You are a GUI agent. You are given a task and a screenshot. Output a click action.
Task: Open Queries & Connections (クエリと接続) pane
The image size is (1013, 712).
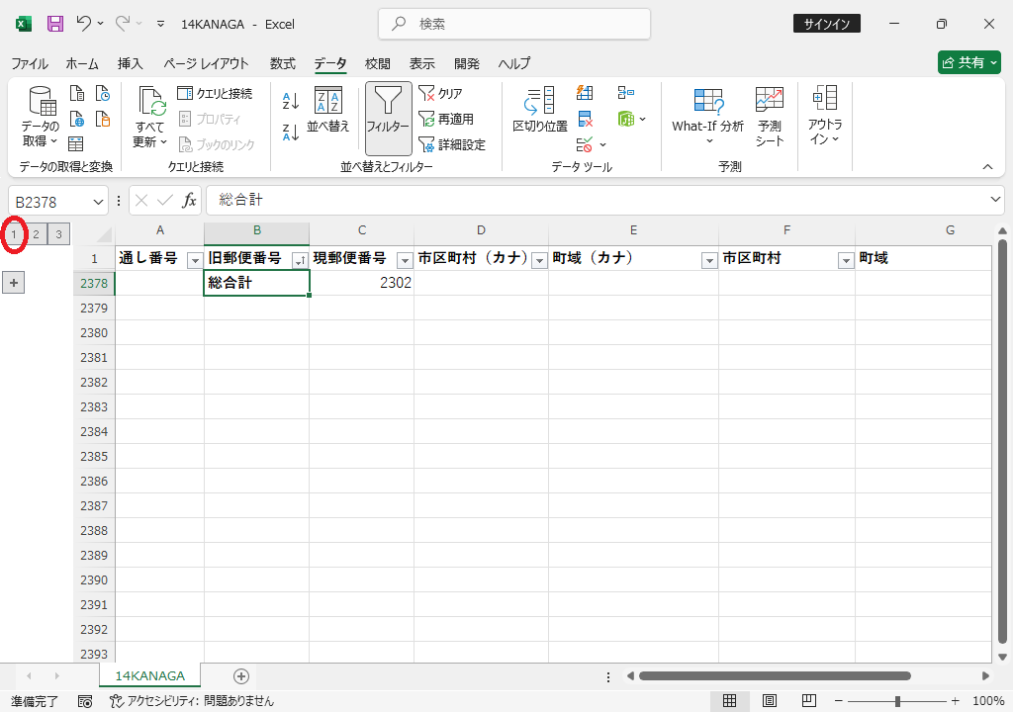[215, 94]
